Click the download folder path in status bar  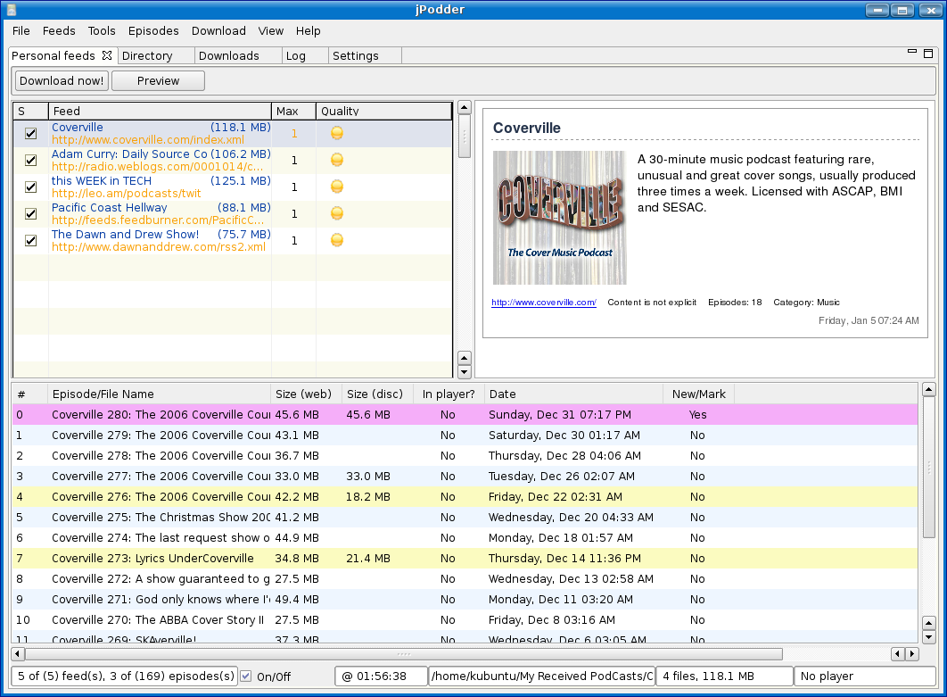coord(542,676)
